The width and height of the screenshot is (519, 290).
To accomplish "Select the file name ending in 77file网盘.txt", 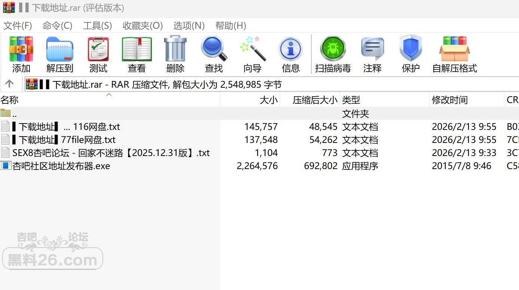I will pos(64,140).
